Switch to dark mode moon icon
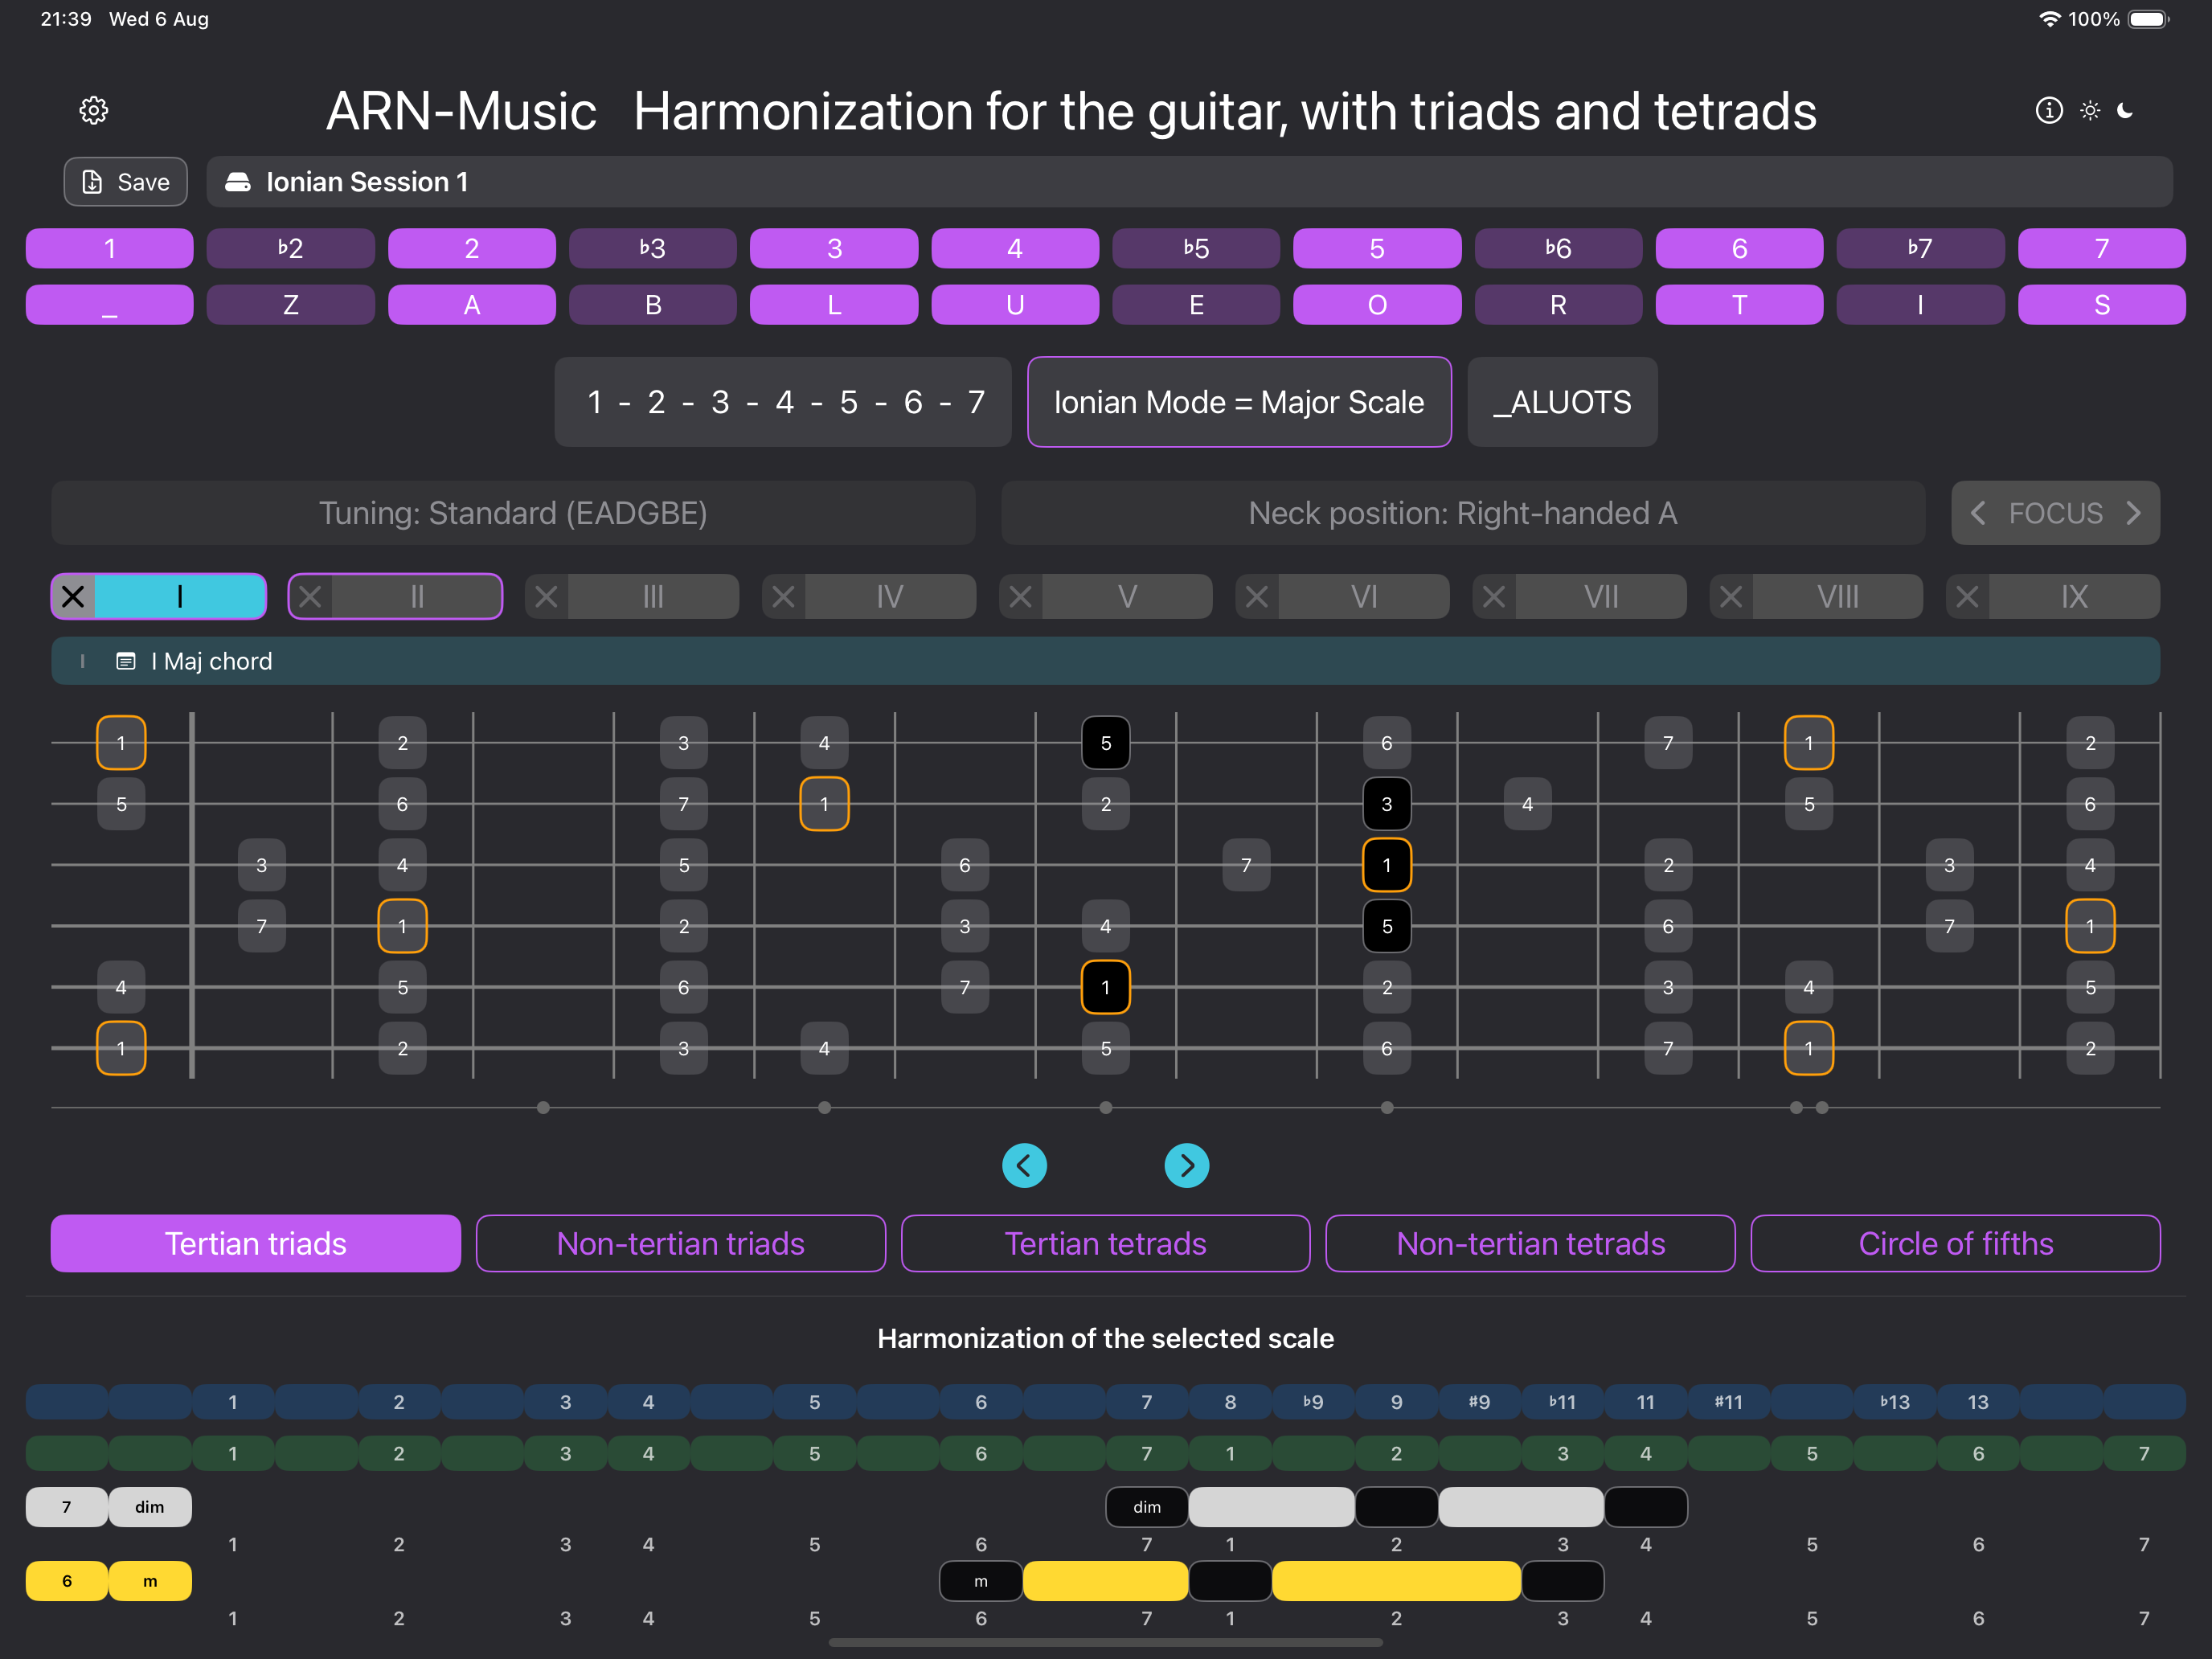This screenshot has width=2212, height=1659. click(x=2126, y=110)
